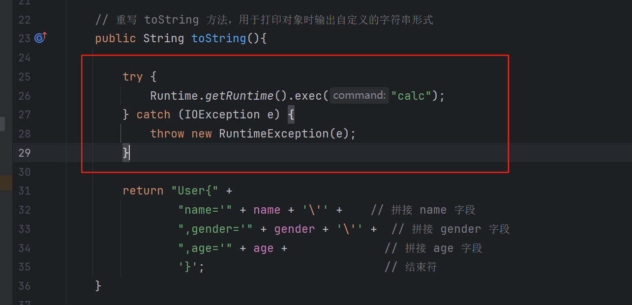Click current line number 29 in the gutter

point(24,153)
